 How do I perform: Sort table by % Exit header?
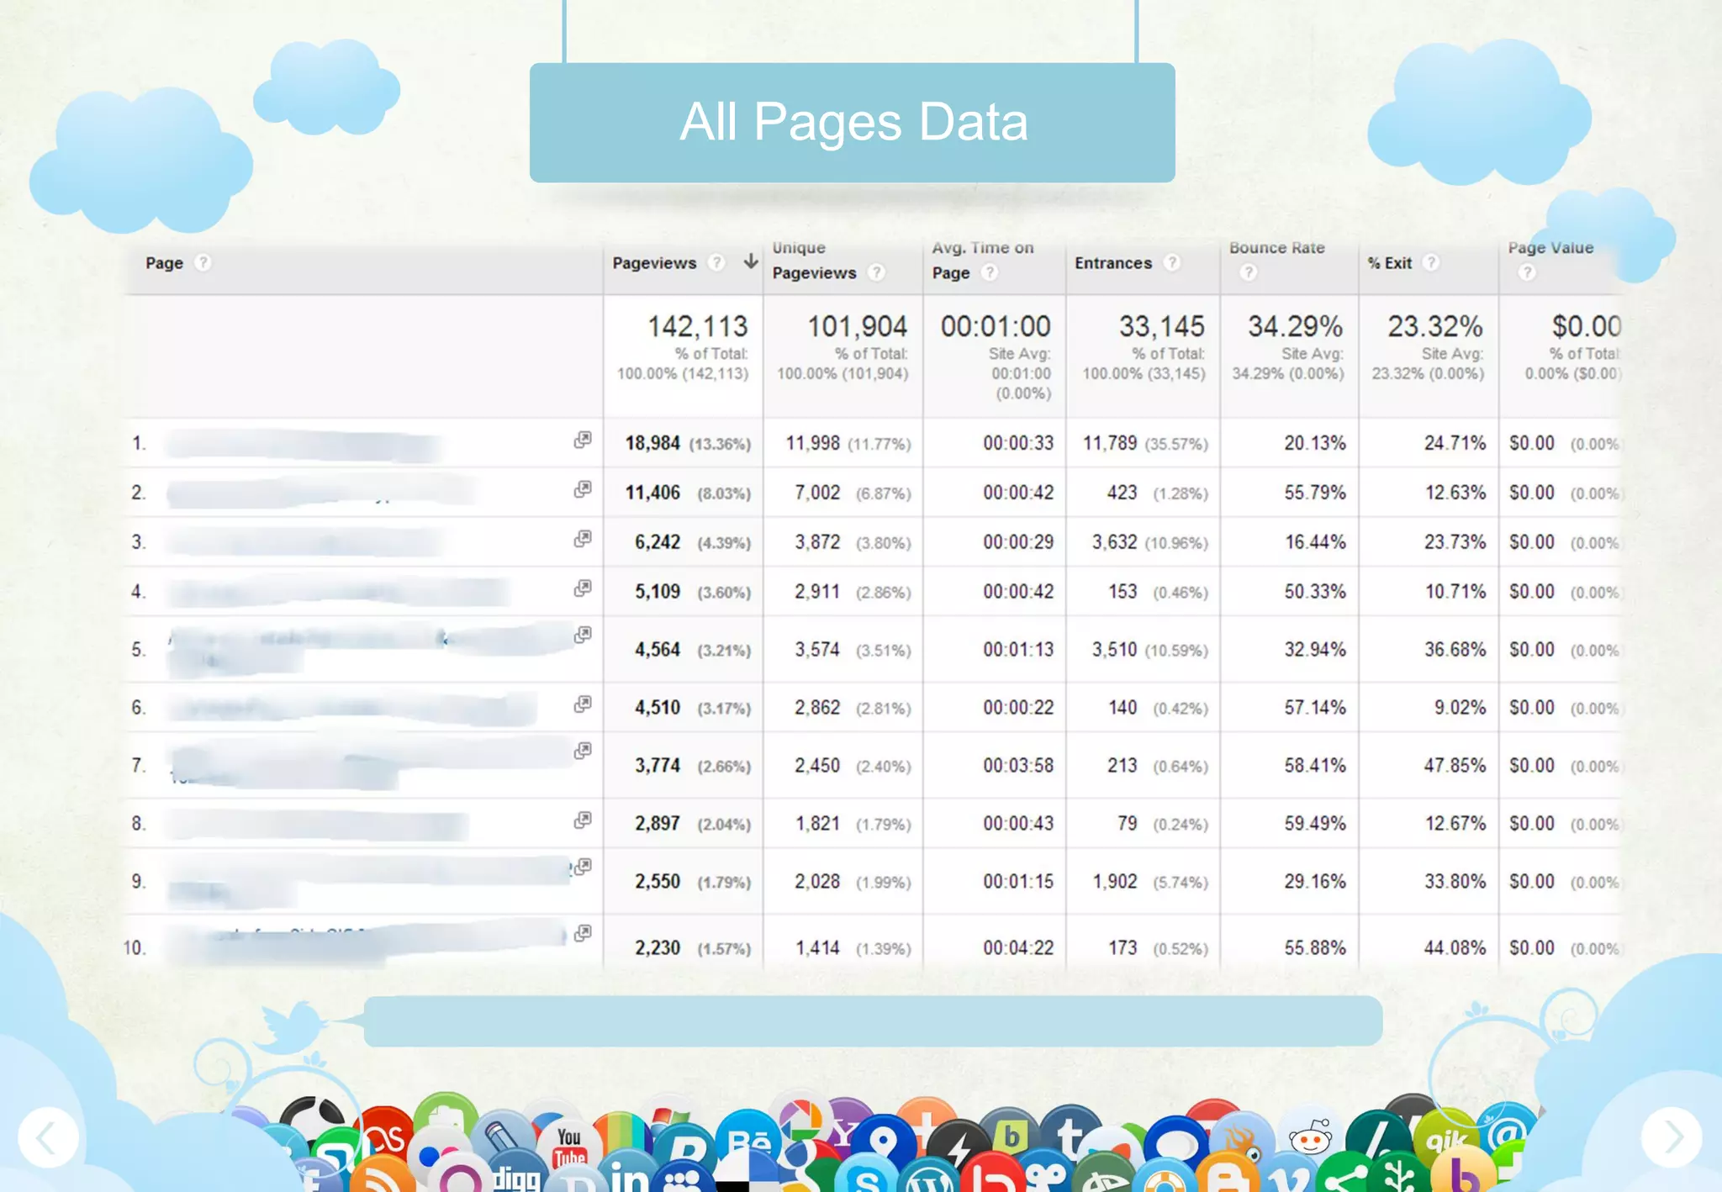point(1389,263)
